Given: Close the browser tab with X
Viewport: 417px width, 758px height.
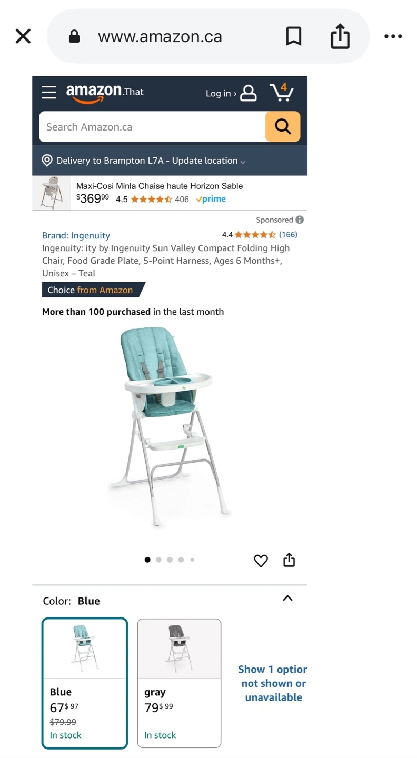Looking at the screenshot, I should point(23,36).
